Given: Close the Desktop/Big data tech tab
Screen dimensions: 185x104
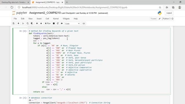Looking at the screenshot, I should [28, 2].
